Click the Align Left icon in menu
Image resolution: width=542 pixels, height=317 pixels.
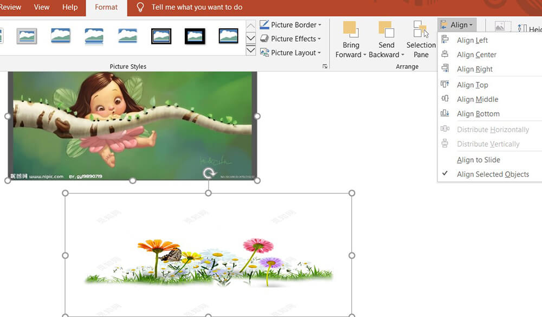click(445, 40)
